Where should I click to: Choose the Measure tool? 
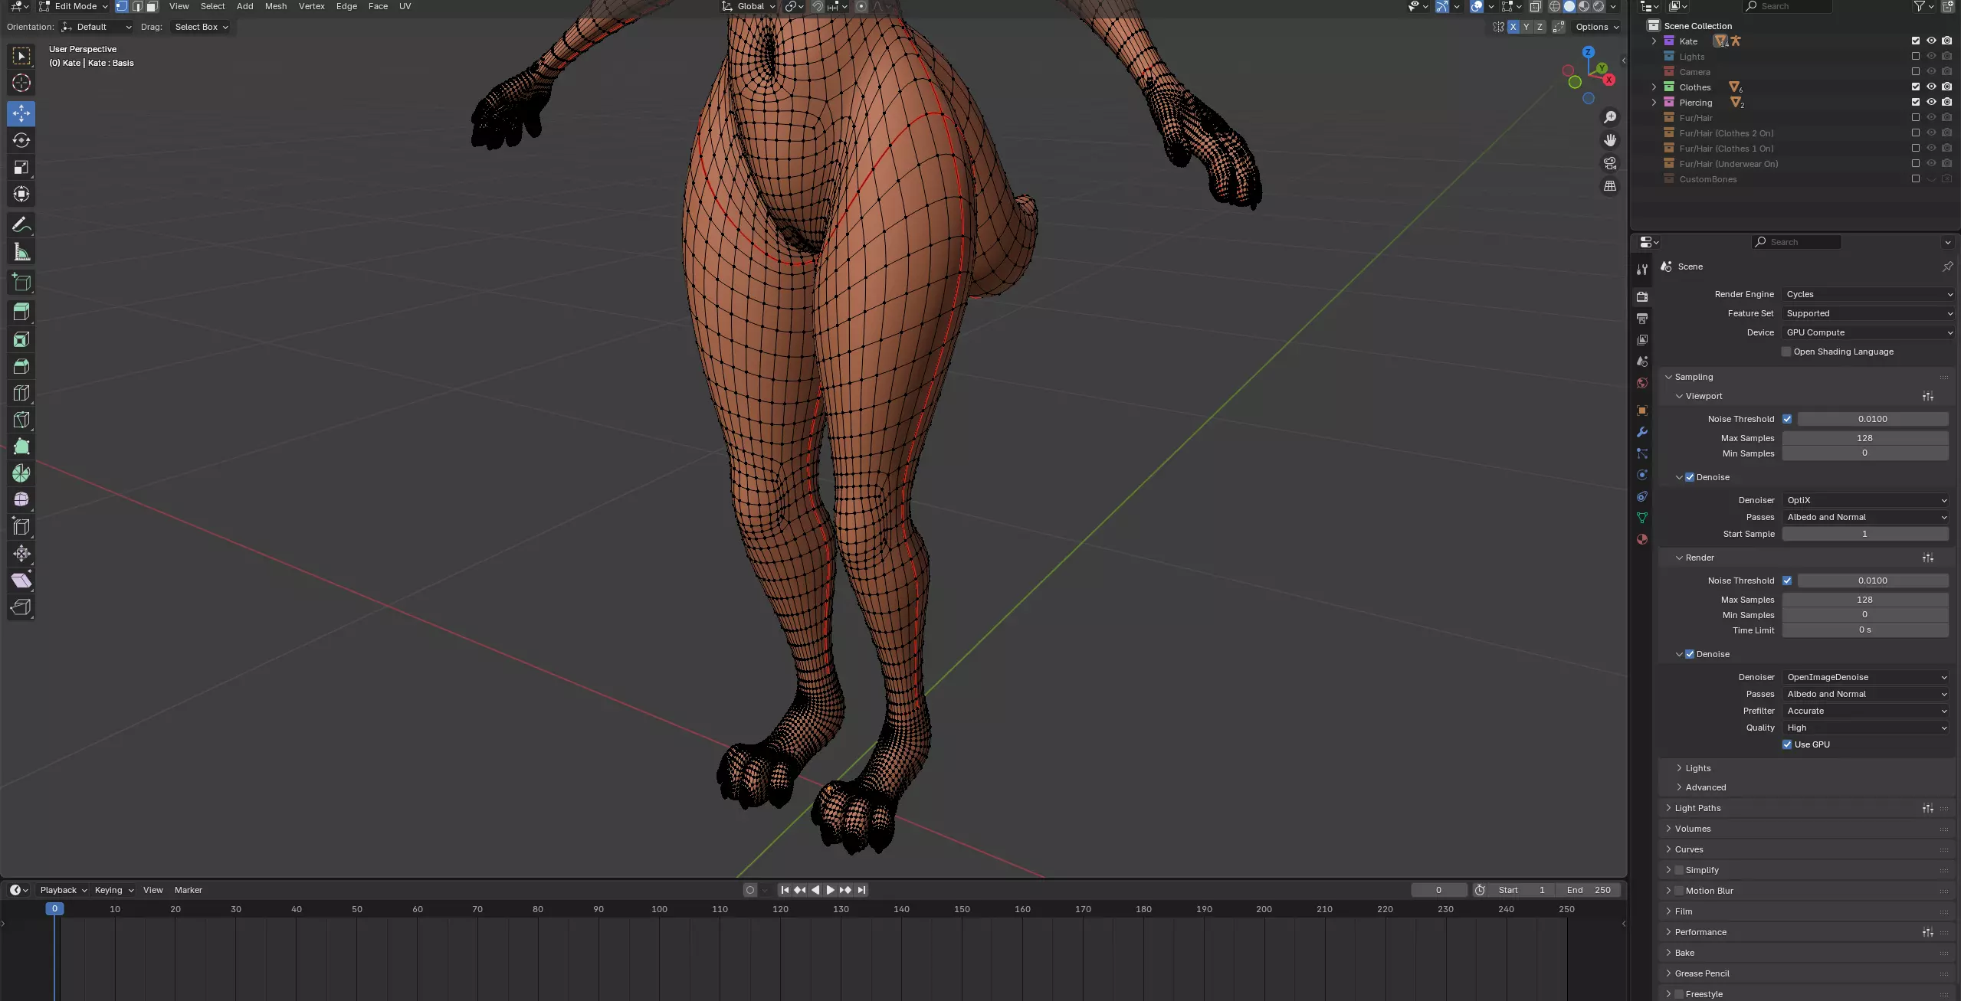pos(21,252)
